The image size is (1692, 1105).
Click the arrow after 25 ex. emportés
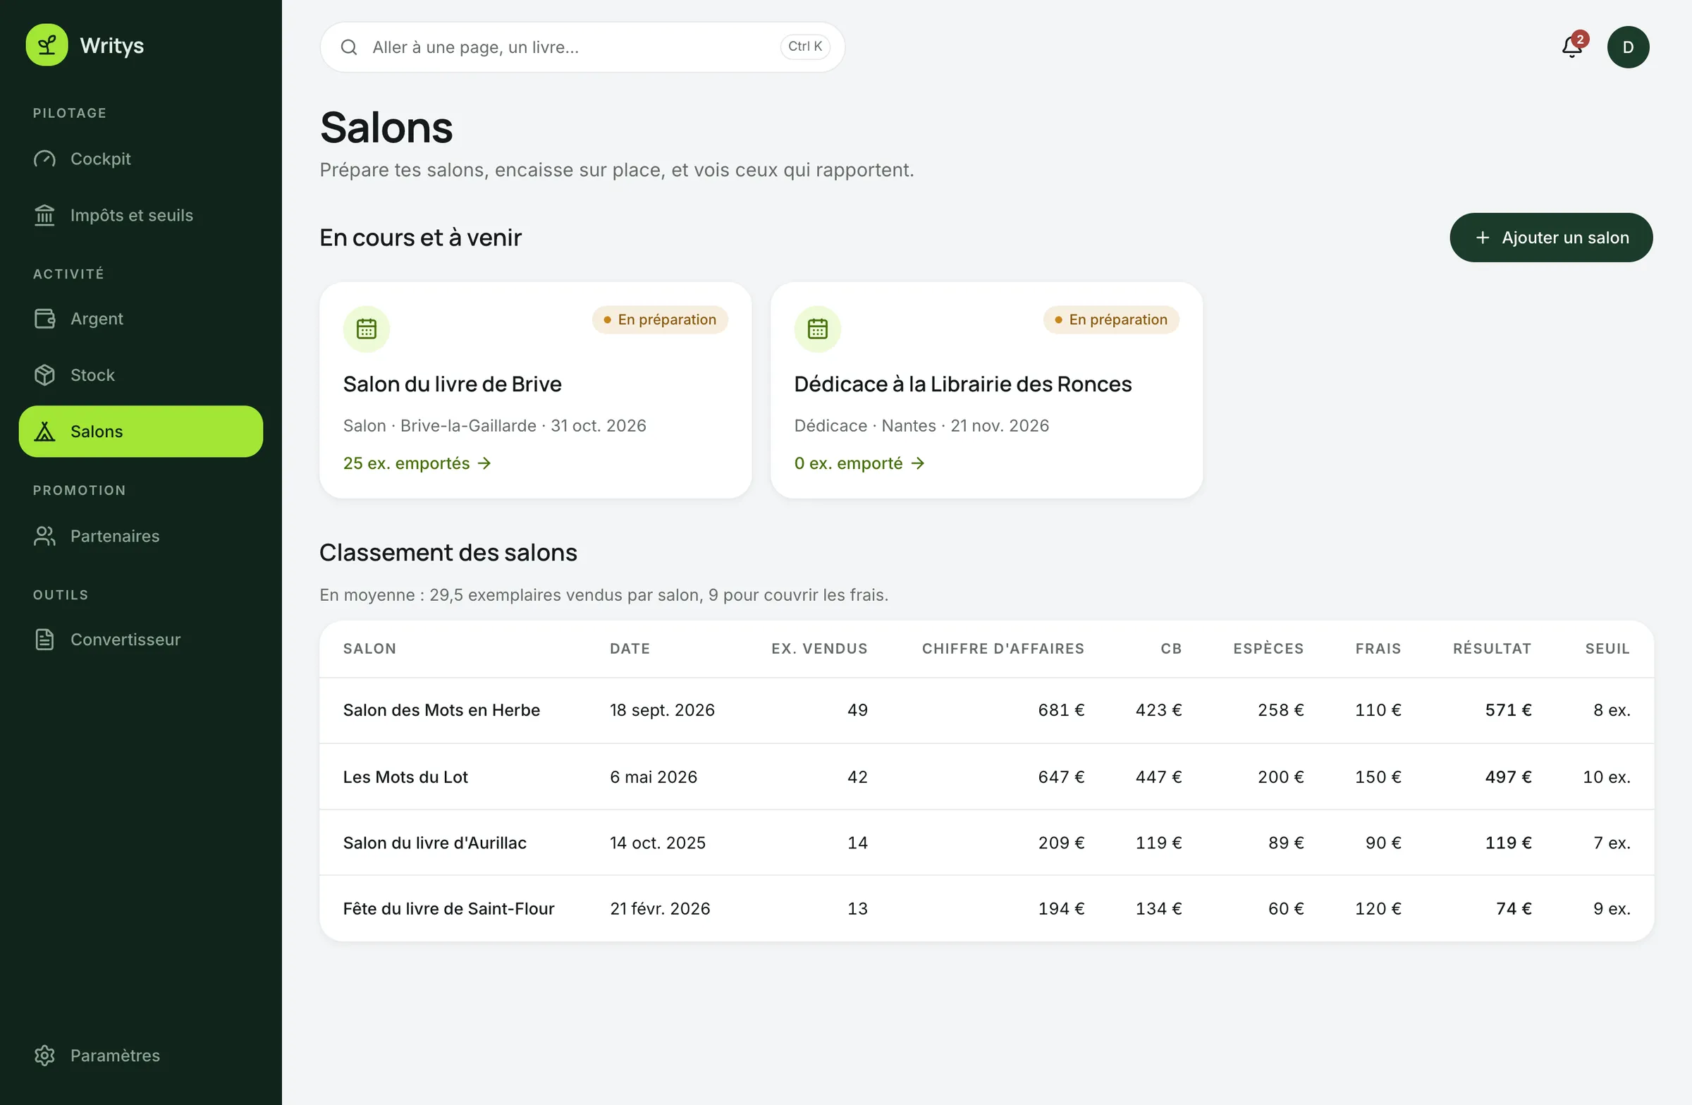(x=484, y=463)
